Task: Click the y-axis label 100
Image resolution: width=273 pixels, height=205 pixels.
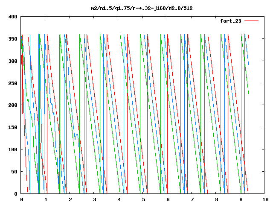Action: click(13, 149)
